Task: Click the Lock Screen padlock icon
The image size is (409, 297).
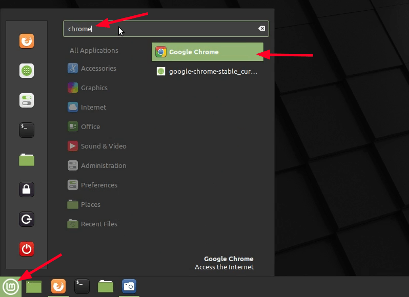Action: click(27, 189)
